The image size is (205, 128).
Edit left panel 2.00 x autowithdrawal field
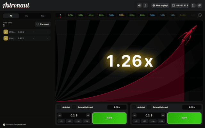point(117,107)
